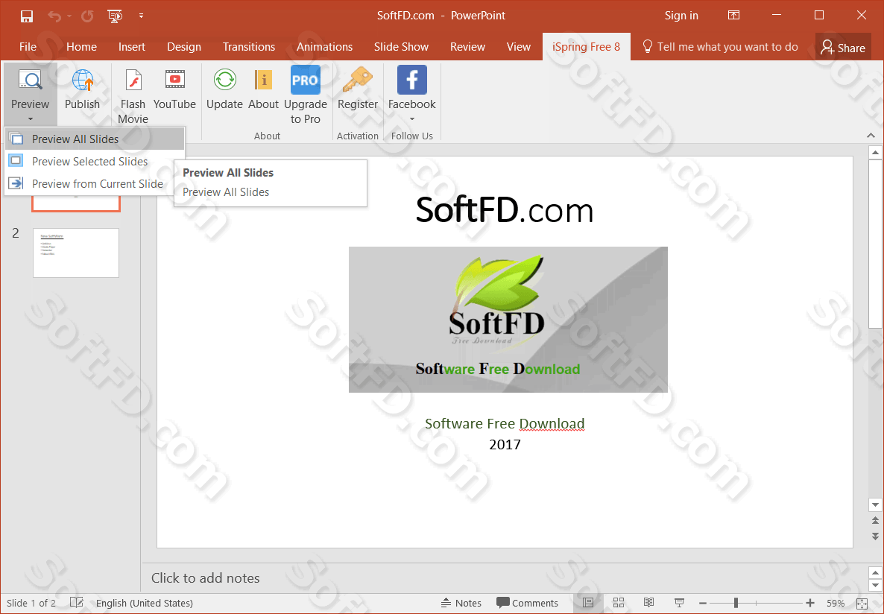Go to Next Slide using double-down arrow

[x=875, y=535]
